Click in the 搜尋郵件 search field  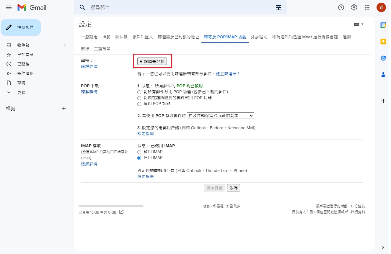pyautogui.click(x=177, y=7)
